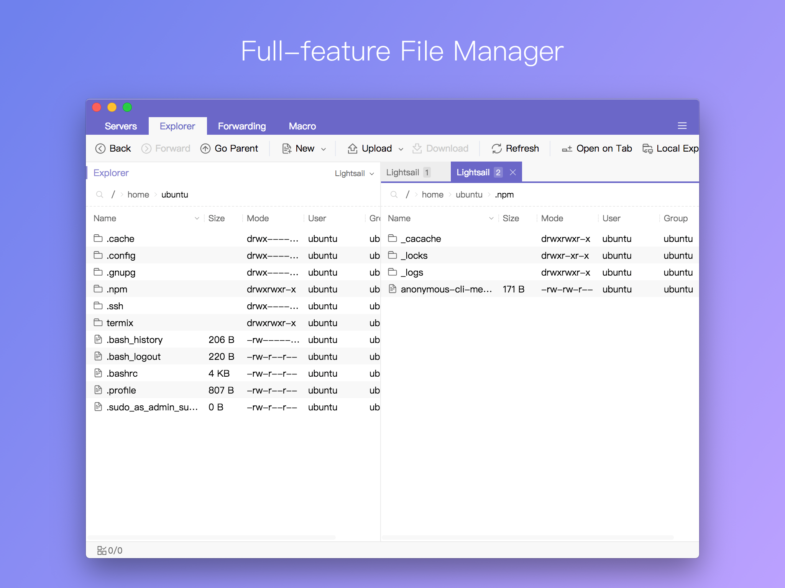
Task: Switch to the Servers tab
Action: (x=121, y=126)
